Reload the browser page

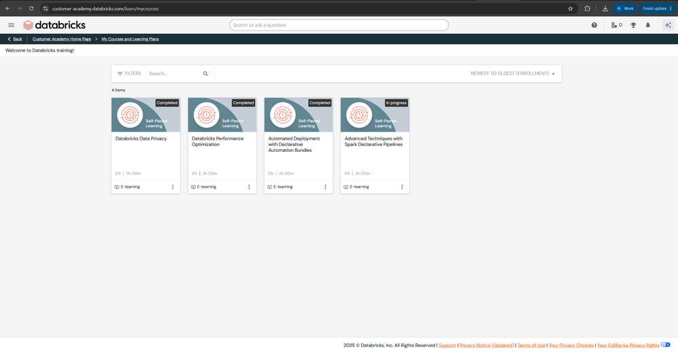(31, 8)
